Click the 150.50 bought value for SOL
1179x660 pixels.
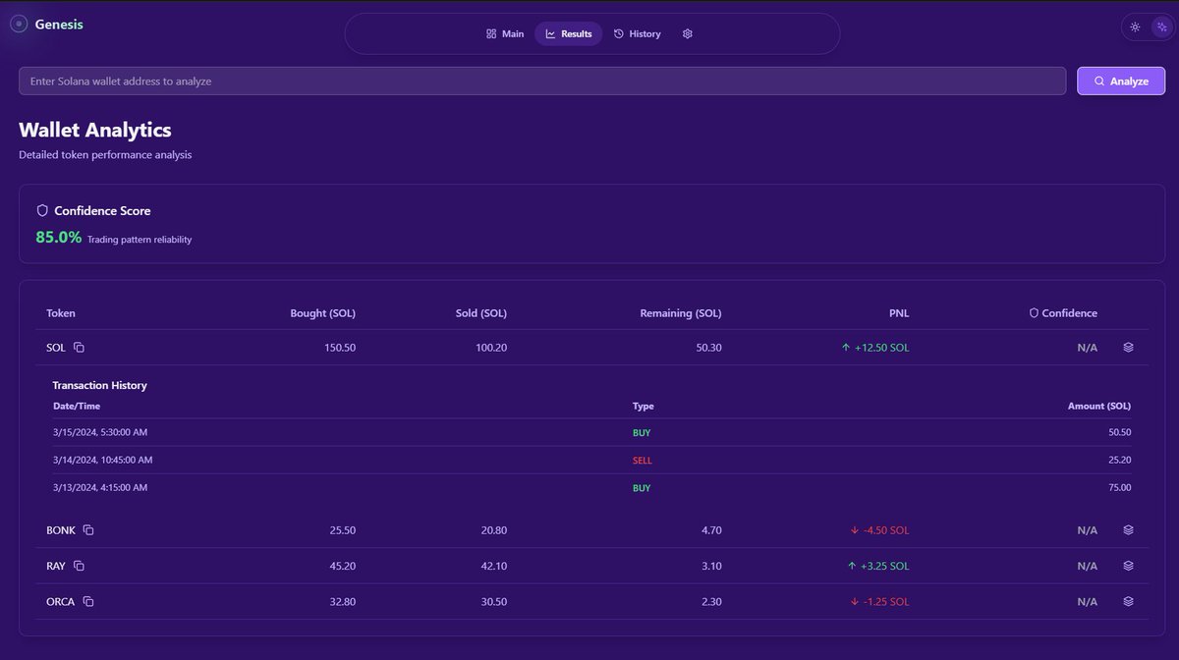(x=340, y=348)
